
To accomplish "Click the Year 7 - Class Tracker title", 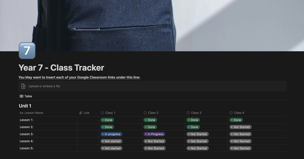I will (61, 68).
